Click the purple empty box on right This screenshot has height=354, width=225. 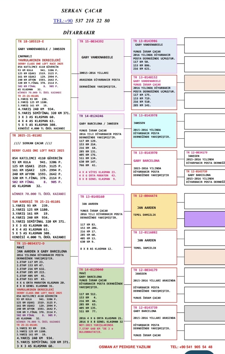pos(204,219)
